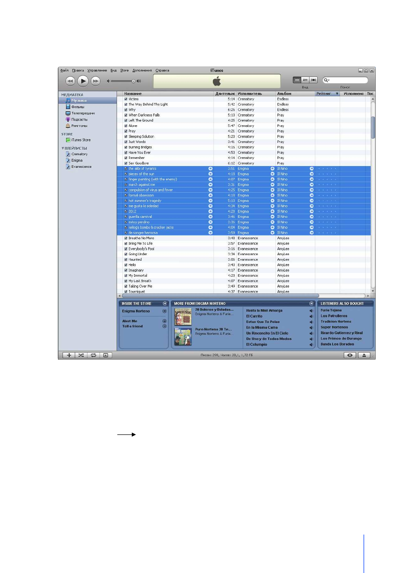This screenshot has width=405, height=573.
Task: Uncheck the 'Why' song checkbox
Action: pyautogui.click(x=126, y=110)
